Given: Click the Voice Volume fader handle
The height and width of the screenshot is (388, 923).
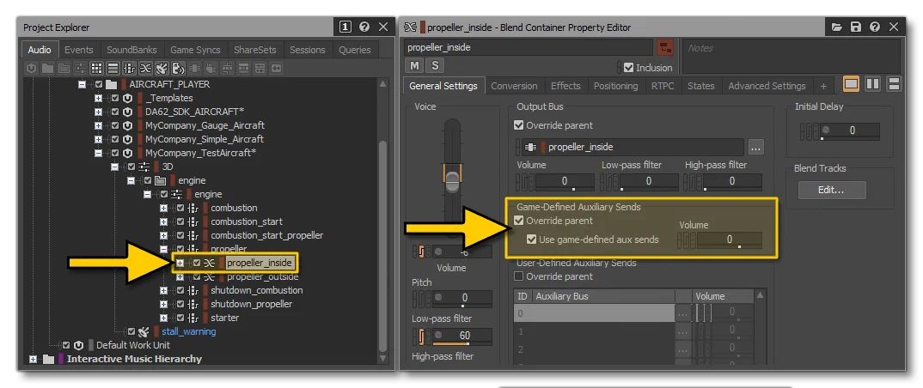Looking at the screenshot, I should [451, 179].
